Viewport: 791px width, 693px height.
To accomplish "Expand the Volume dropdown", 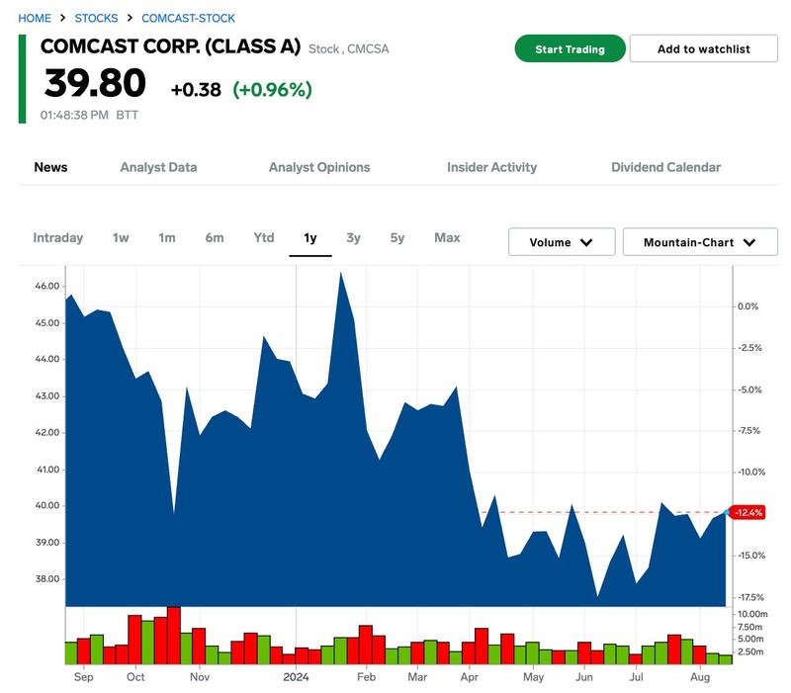I will coord(562,242).
